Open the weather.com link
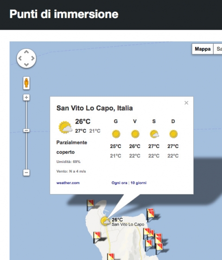 point(68,183)
